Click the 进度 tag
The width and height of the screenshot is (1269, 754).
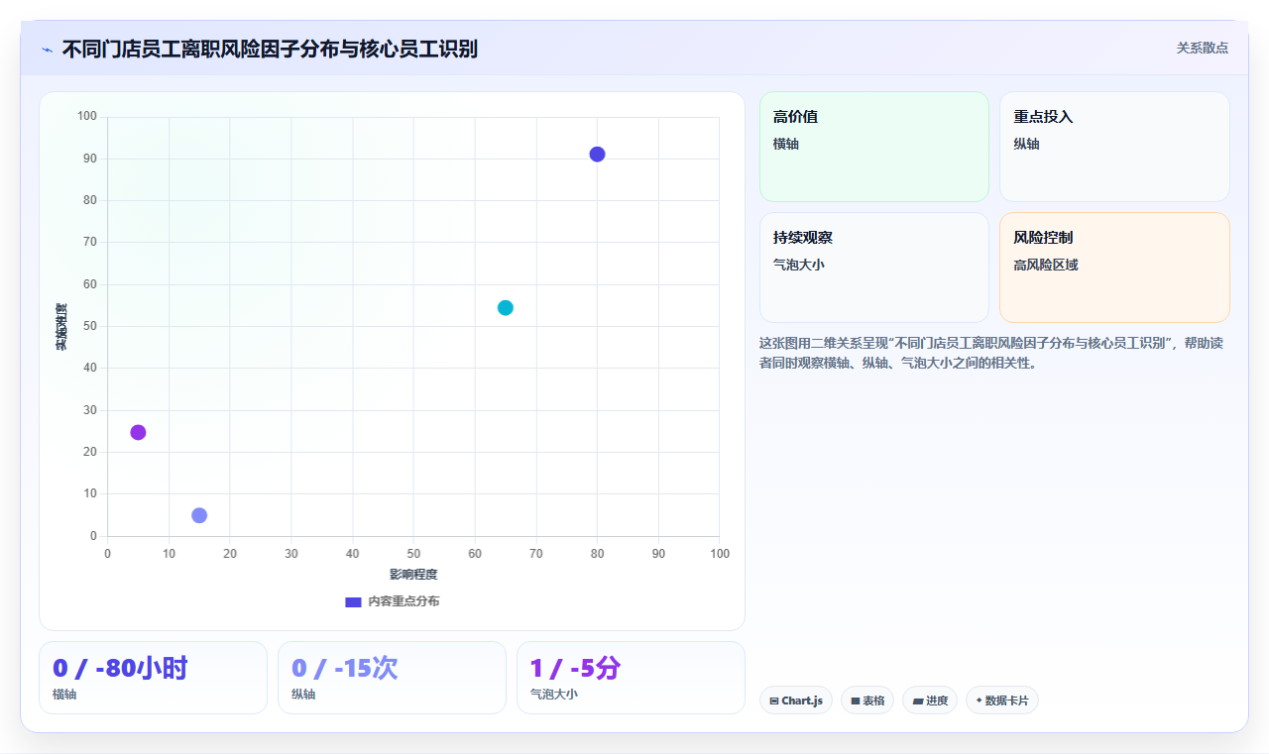point(930,700)
